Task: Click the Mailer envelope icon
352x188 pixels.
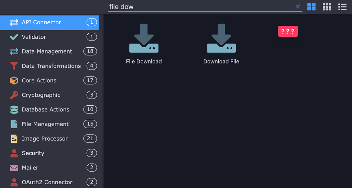Action: [x=14, y=168]
